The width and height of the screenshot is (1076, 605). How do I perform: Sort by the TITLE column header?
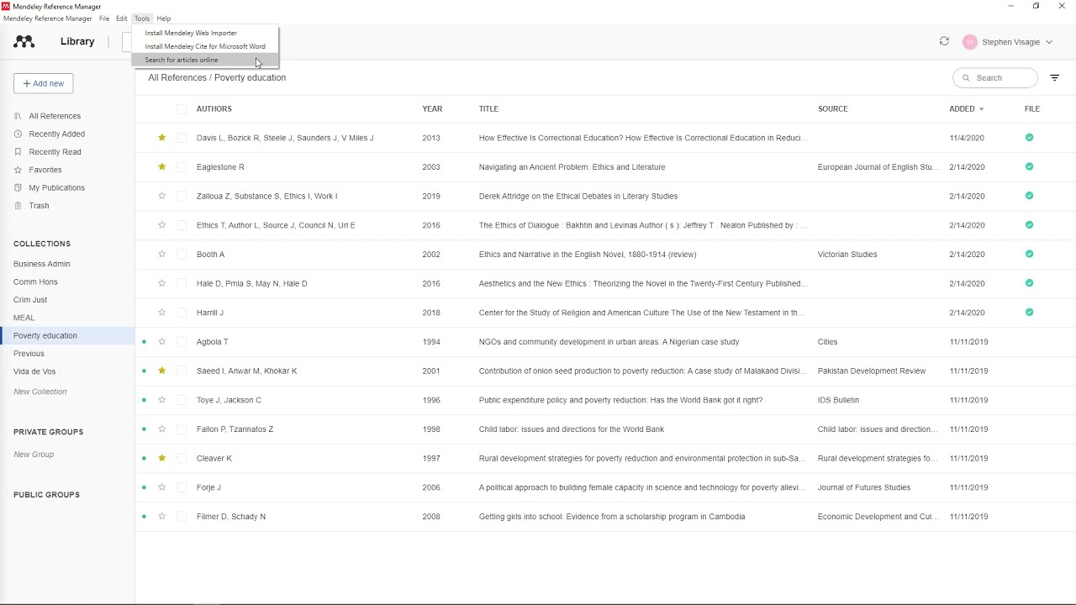(488, 108)
